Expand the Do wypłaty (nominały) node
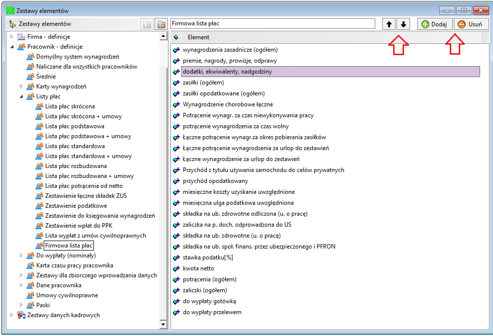 (21, 255)
